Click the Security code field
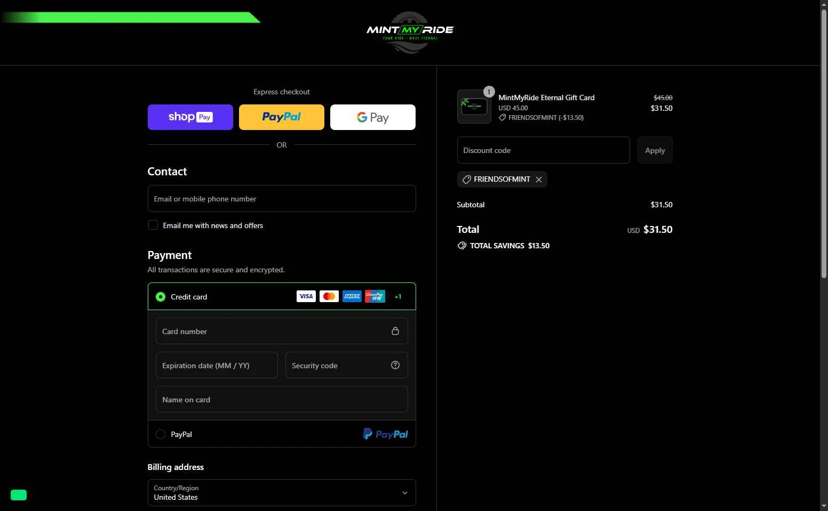 coord(347,365)
